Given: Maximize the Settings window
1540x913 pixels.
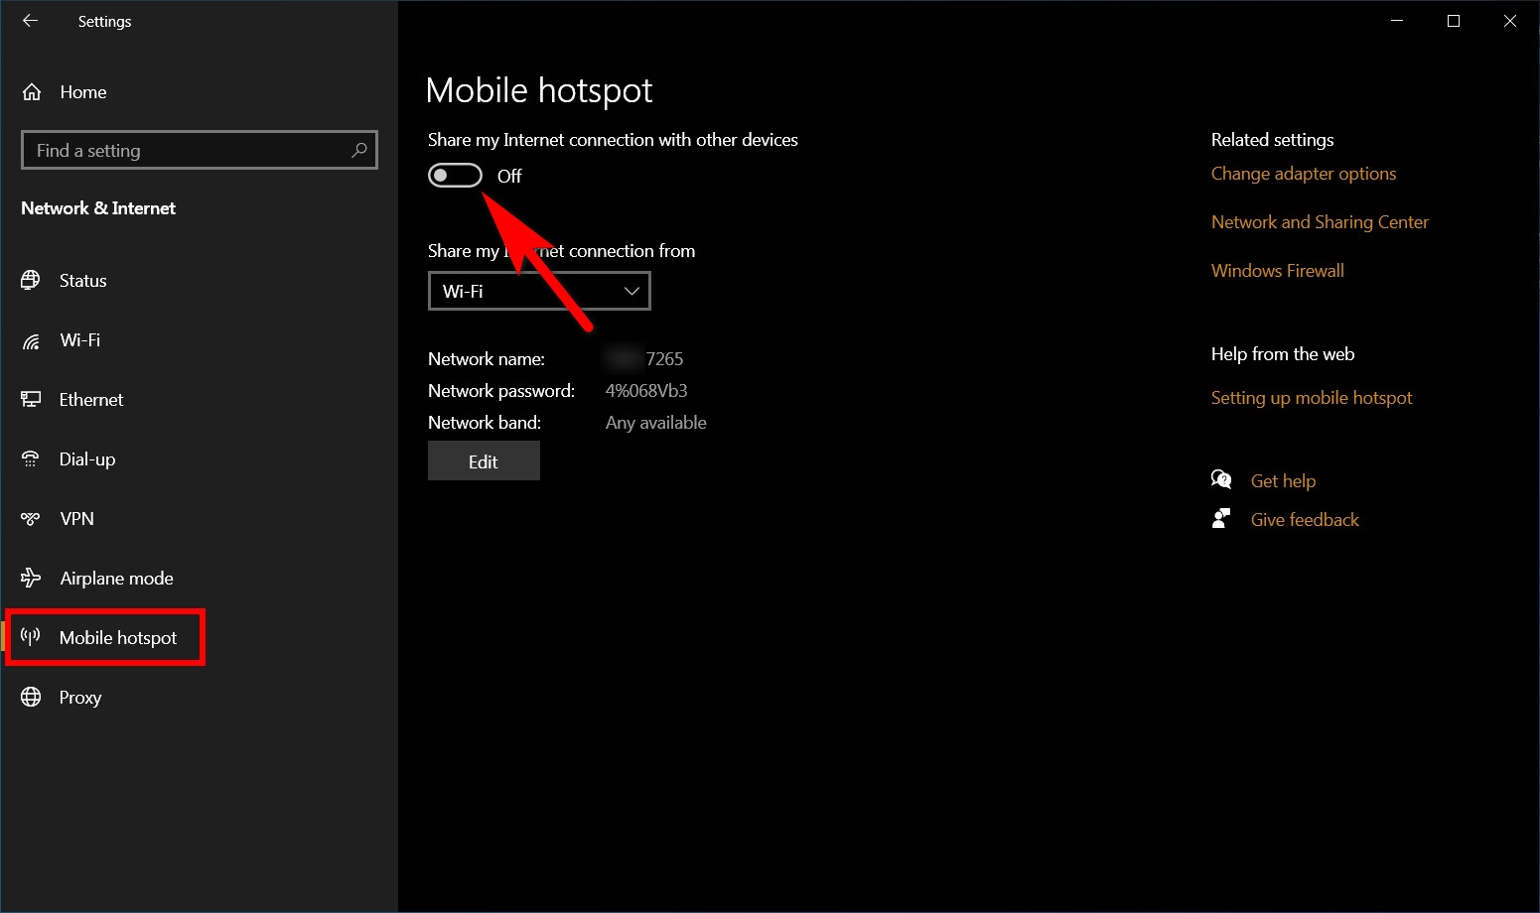Looking at the screenshot, I should 1454,21.
